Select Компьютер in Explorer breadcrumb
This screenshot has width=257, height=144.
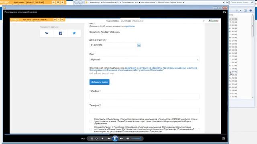pyautogui.click(x=95, y=2)
